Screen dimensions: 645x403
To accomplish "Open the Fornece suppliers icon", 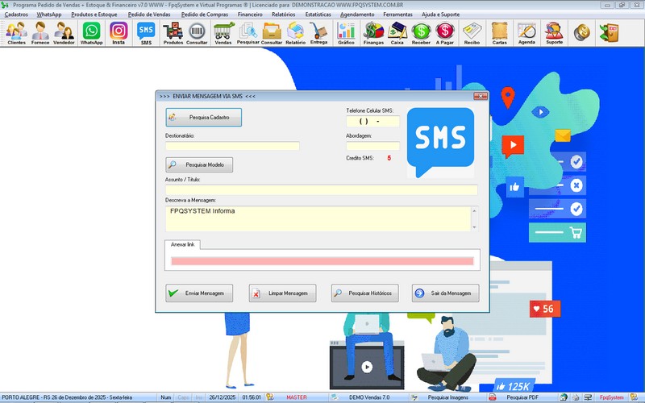I will (40, 33).
